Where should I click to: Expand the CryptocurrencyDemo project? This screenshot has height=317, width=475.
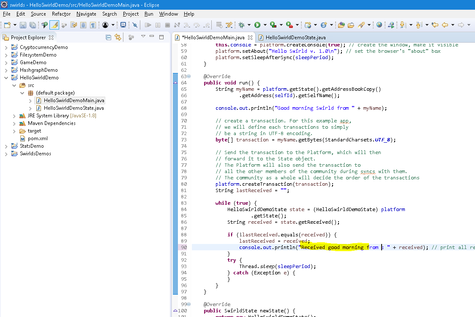pyautogui.click(x=6, y=48)
